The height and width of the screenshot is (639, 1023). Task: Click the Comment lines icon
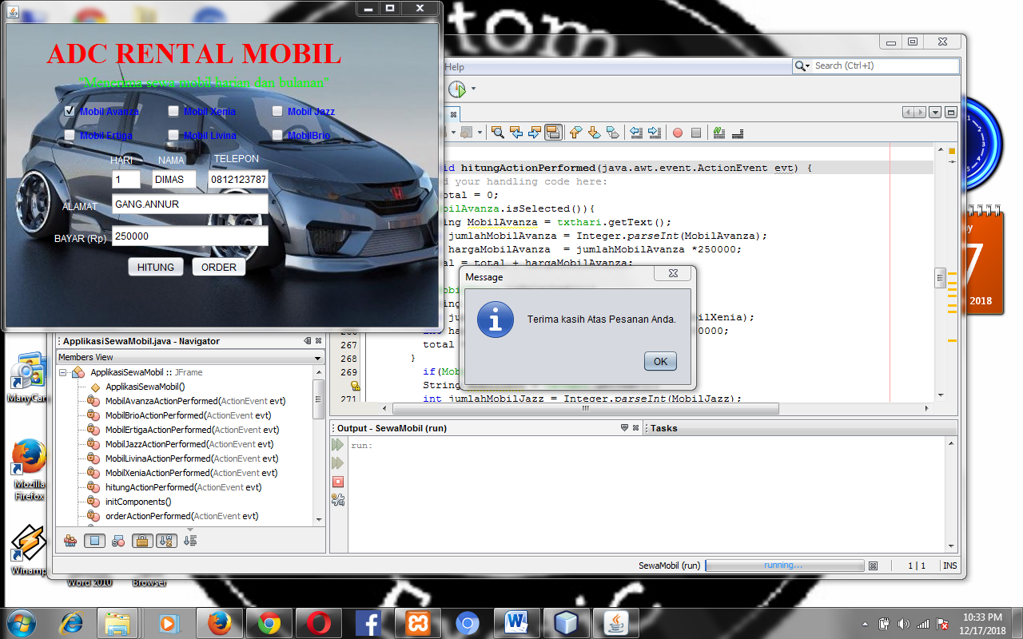pos(718,133)
